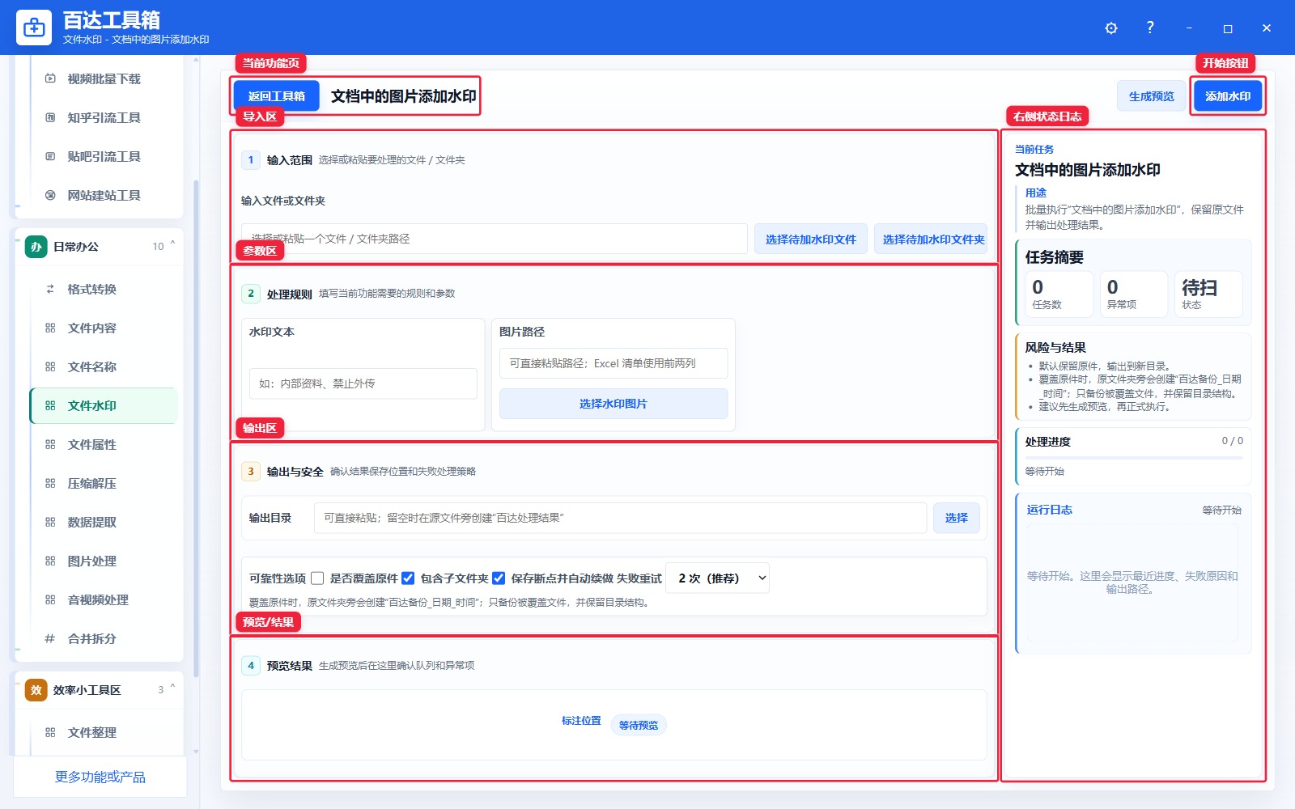Click 选择待加水印文件夹 button

tap(931, 239)
